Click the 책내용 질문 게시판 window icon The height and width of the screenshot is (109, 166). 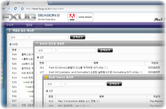(x=9, y=30)
